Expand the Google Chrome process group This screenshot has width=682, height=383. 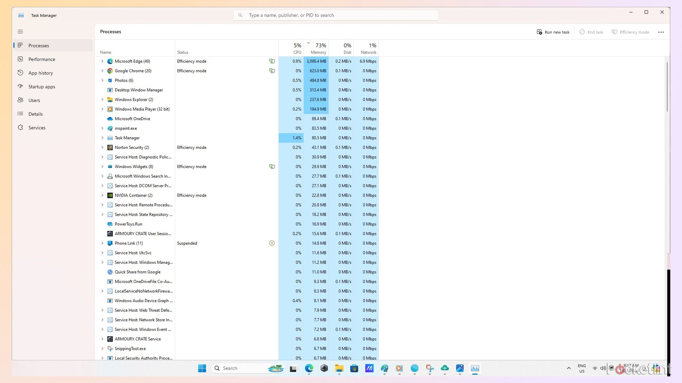click(x=102, y=71)
